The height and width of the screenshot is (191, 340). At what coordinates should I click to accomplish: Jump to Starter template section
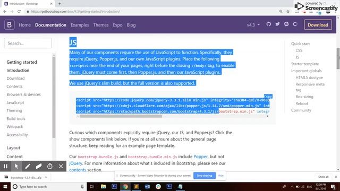[305, 64]
